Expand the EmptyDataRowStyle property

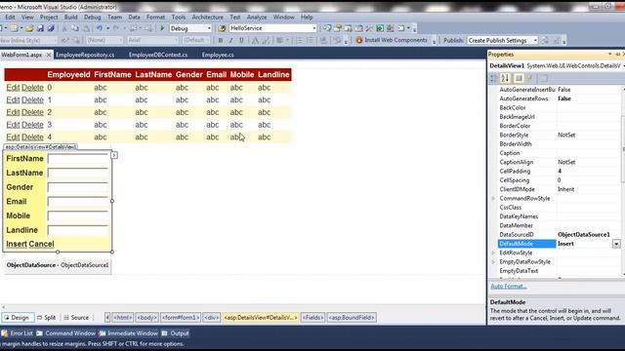[493, 262]
